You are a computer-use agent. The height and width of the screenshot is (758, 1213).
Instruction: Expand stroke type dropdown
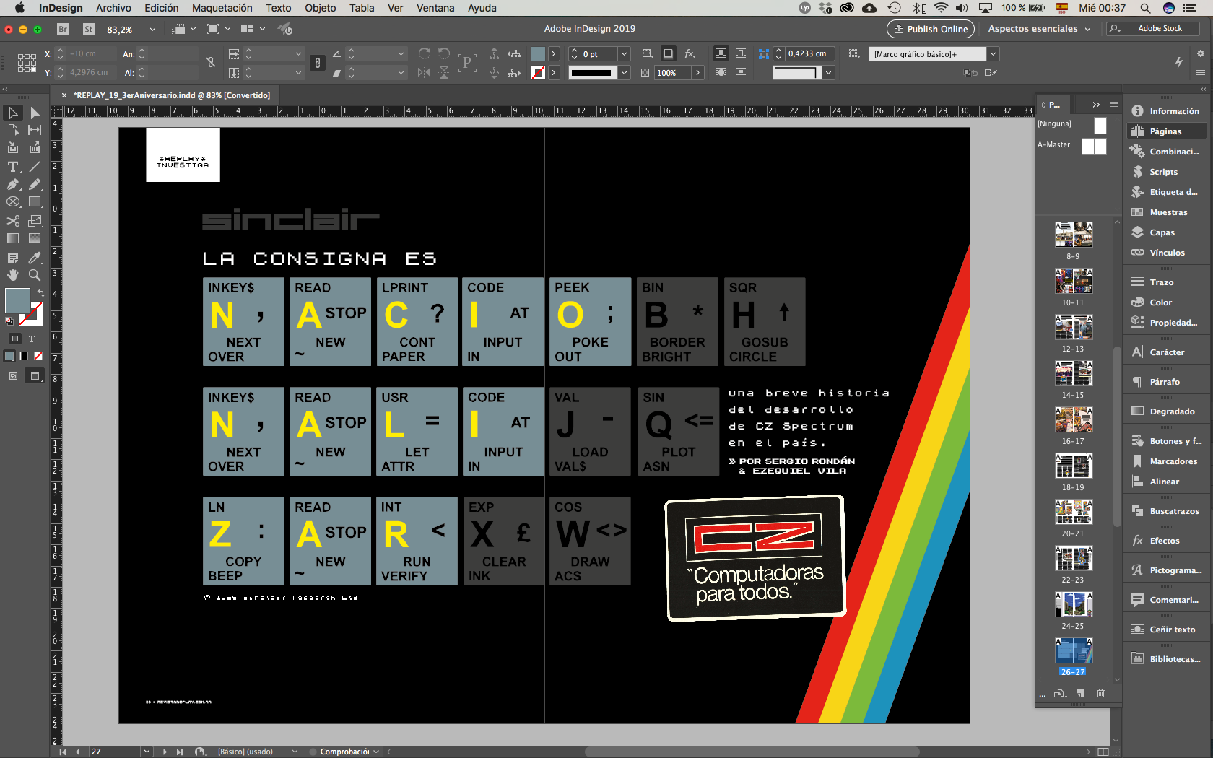(624, 73)
